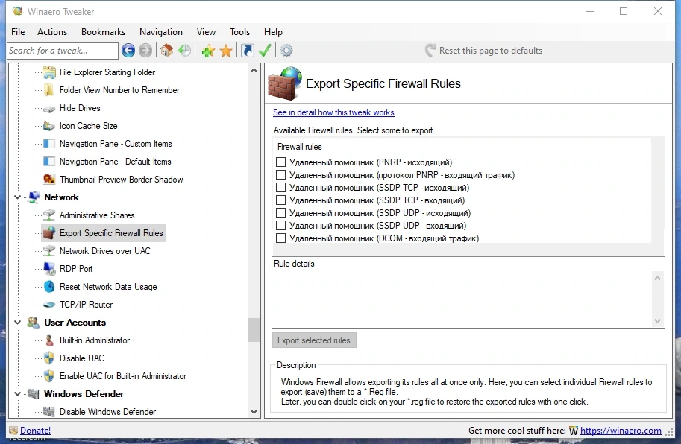
Task: Select the Enable UAC for Built-in Administrator item
Action: (x=123, y=376)
